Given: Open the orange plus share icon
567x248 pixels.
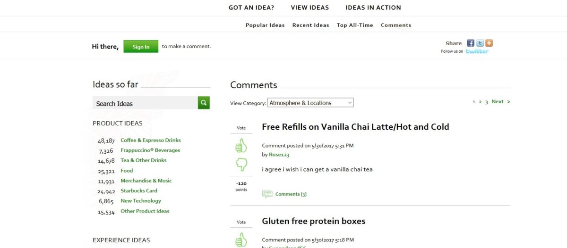Looking at the screenshot, I should click(489, 43).
